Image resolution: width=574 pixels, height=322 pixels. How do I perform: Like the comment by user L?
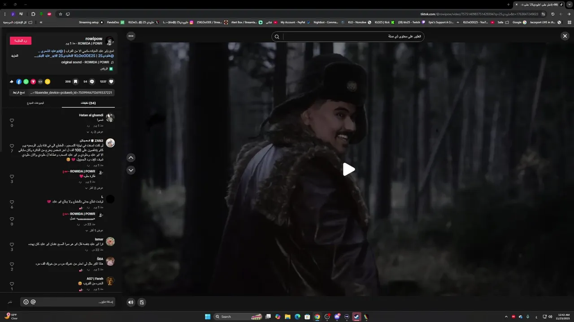pyautogui.click(x=12, y=202)
